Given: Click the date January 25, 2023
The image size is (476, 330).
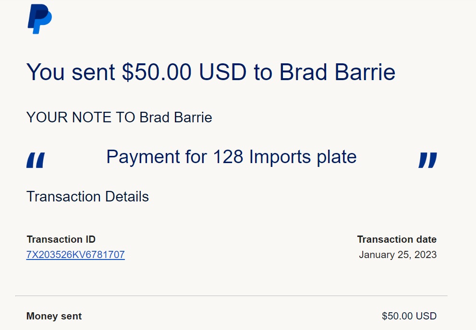Looking at the screenshot, I should point(398,255).
